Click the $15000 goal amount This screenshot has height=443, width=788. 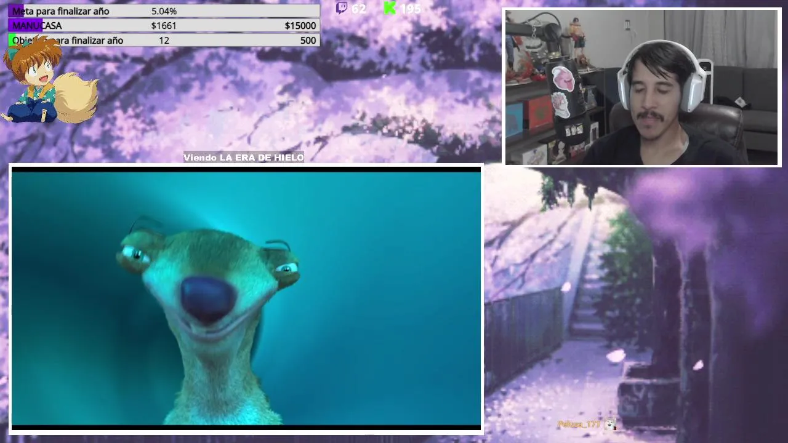(300, 25)
